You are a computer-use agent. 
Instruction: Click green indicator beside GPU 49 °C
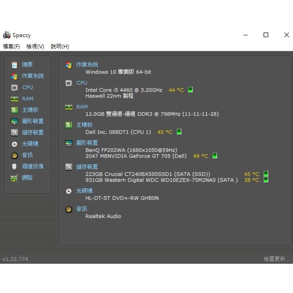tap(215, 156)
